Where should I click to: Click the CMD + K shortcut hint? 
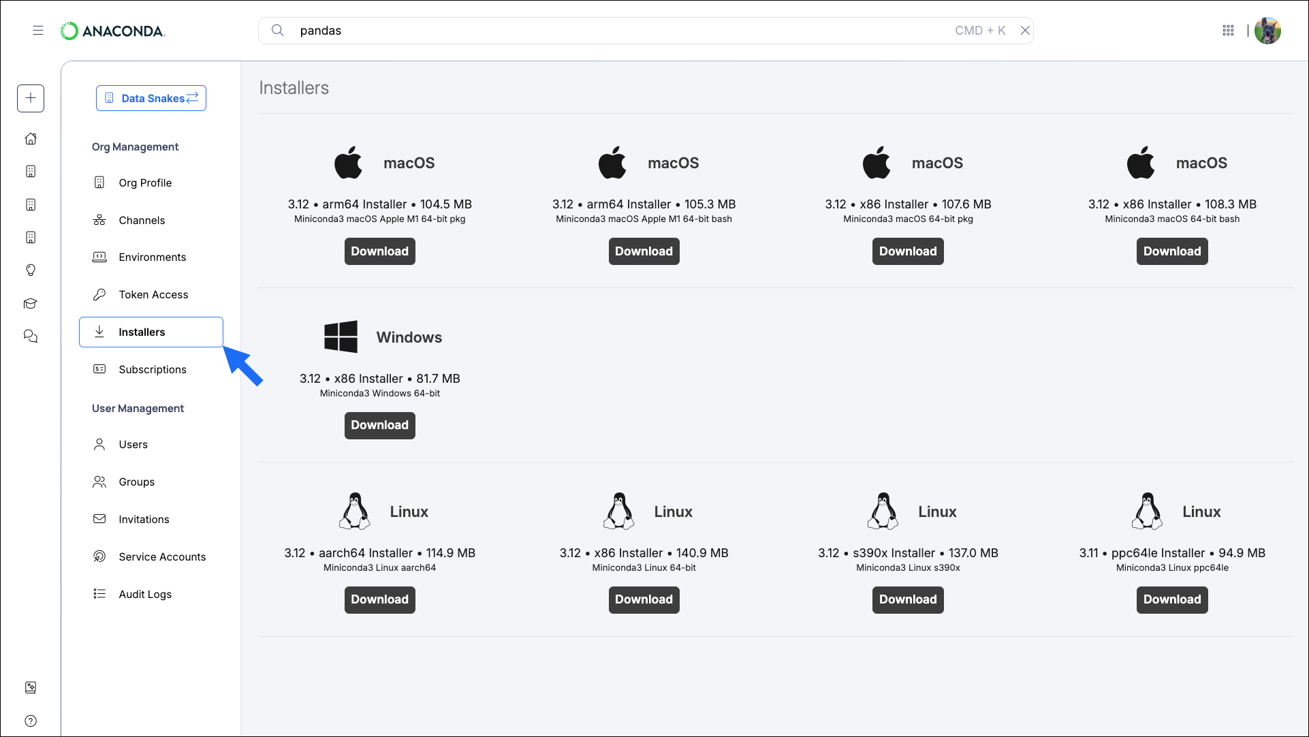980,31
